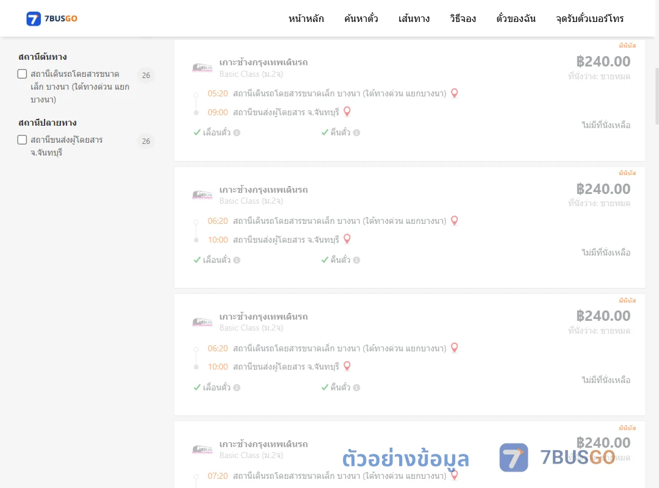The height and width of the screenshot is (488, 659).
Task: Check the origin station บางนา filter checkbox
Action: pyautogui.click(x=23, y=74)
